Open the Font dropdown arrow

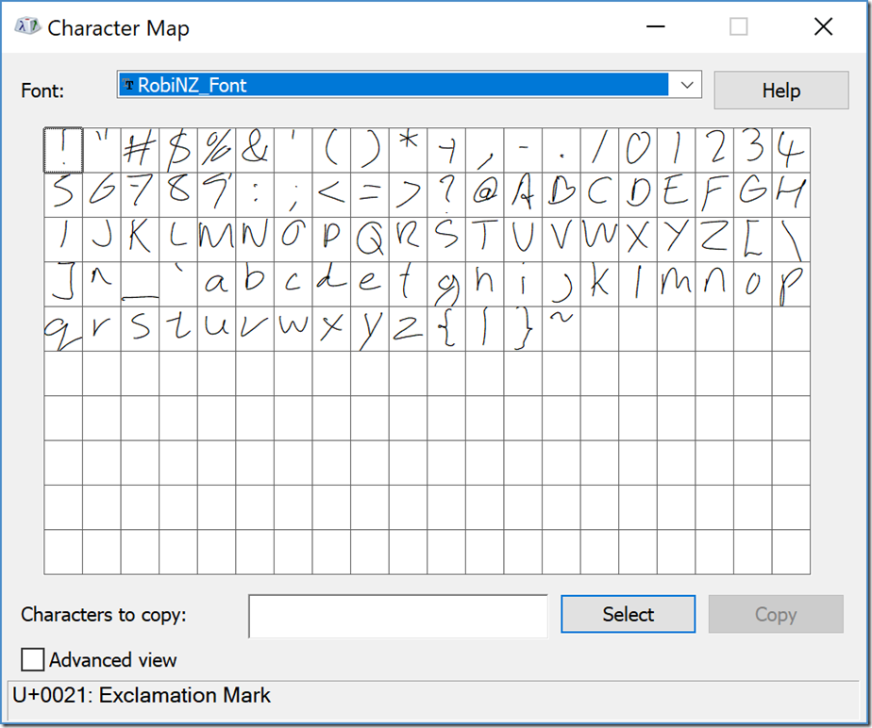687,85
